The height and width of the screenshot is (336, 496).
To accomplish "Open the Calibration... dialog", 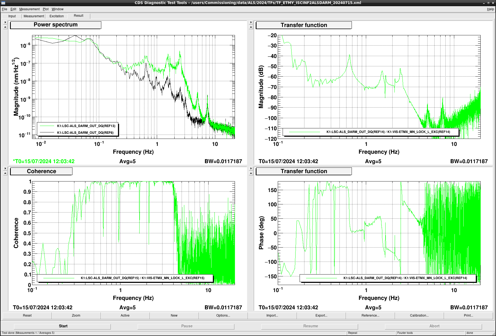I will 419,316.
